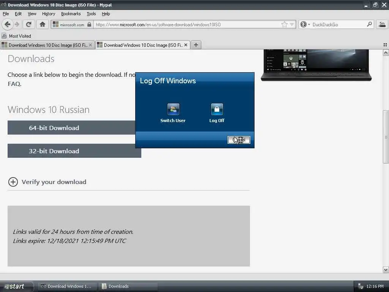Image resolution: width=389 pixels, height=292 pixels.
Task: Open the list all tabs button
Action: [385, 45]
